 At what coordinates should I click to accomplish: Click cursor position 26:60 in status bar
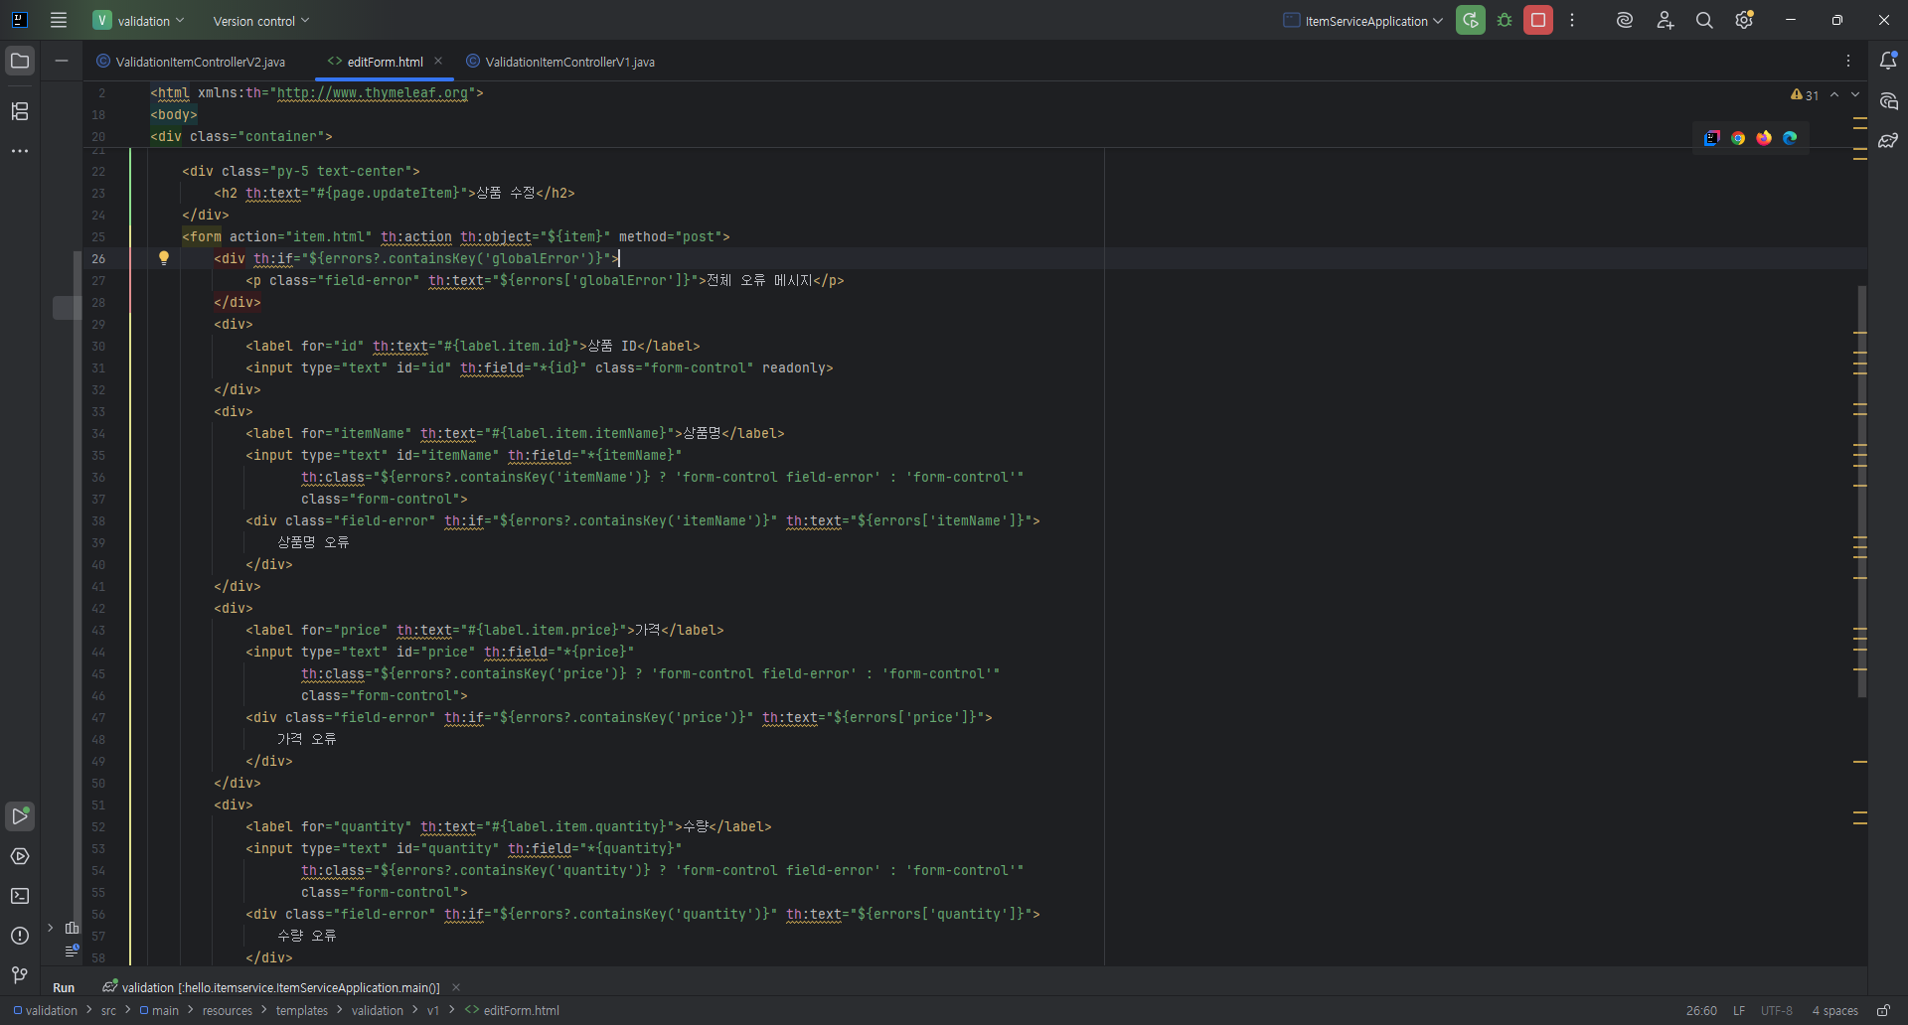(1701, 1010)
